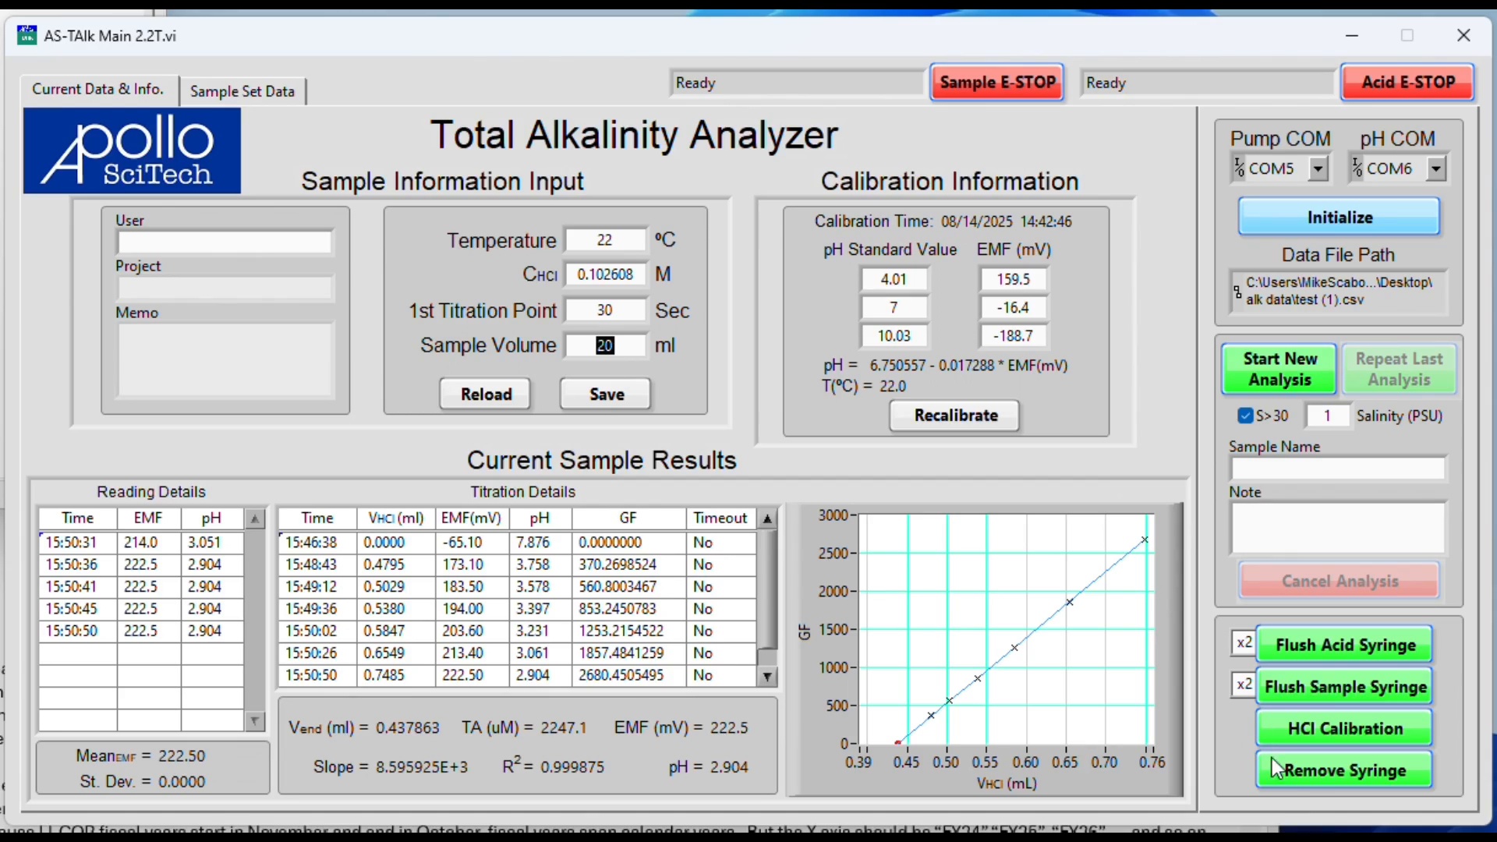
Task: Click the Recalibrate button
Action: [955, 416]
